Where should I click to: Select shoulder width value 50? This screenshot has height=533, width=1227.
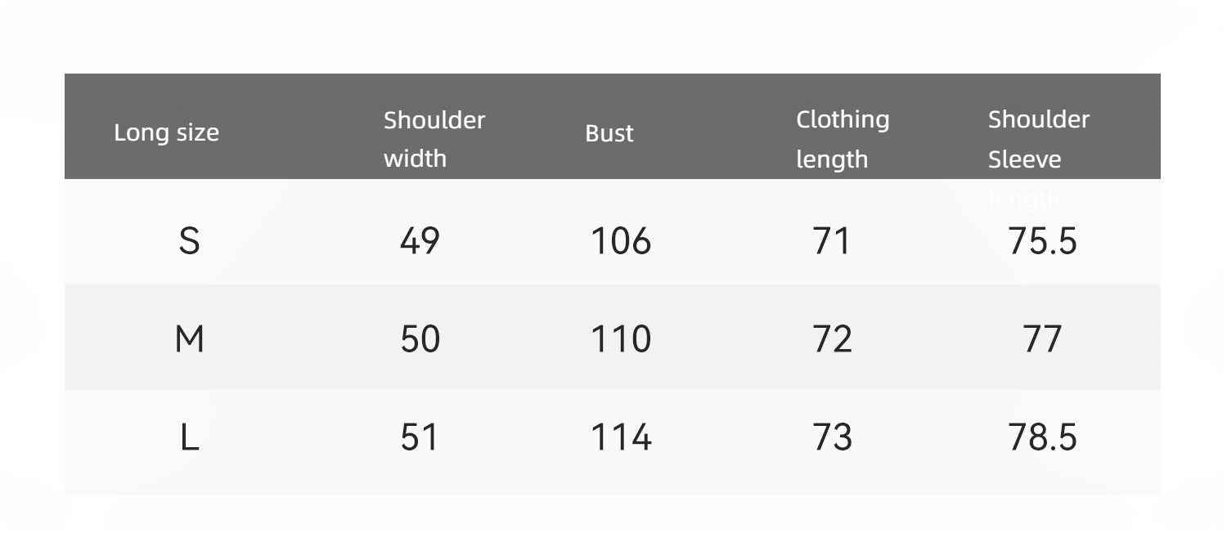click(420, 339)
